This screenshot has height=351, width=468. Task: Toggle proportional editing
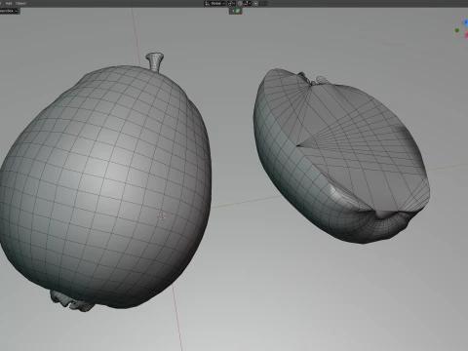[255, 4]
